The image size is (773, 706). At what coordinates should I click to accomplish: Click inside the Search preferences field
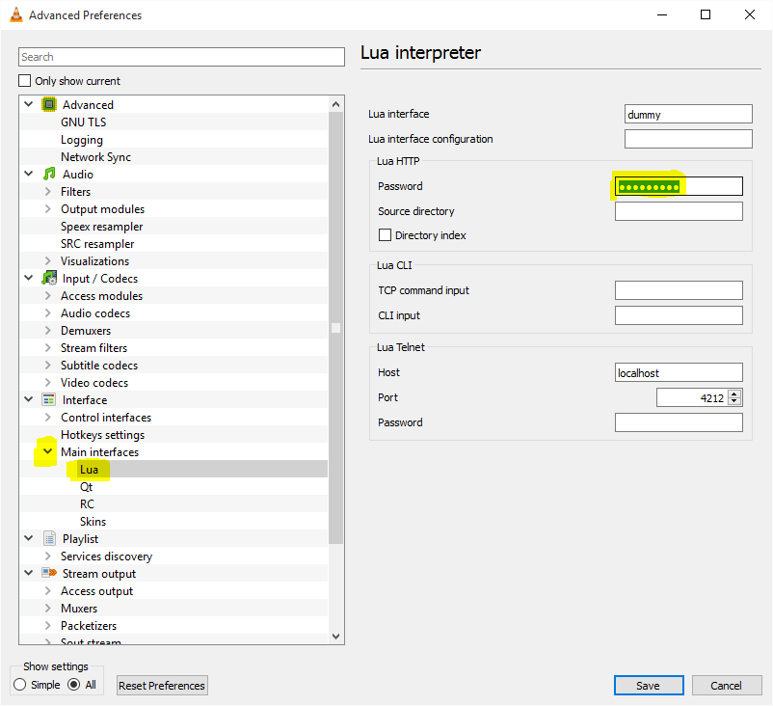pyautogui.click(x=181, y=57)
